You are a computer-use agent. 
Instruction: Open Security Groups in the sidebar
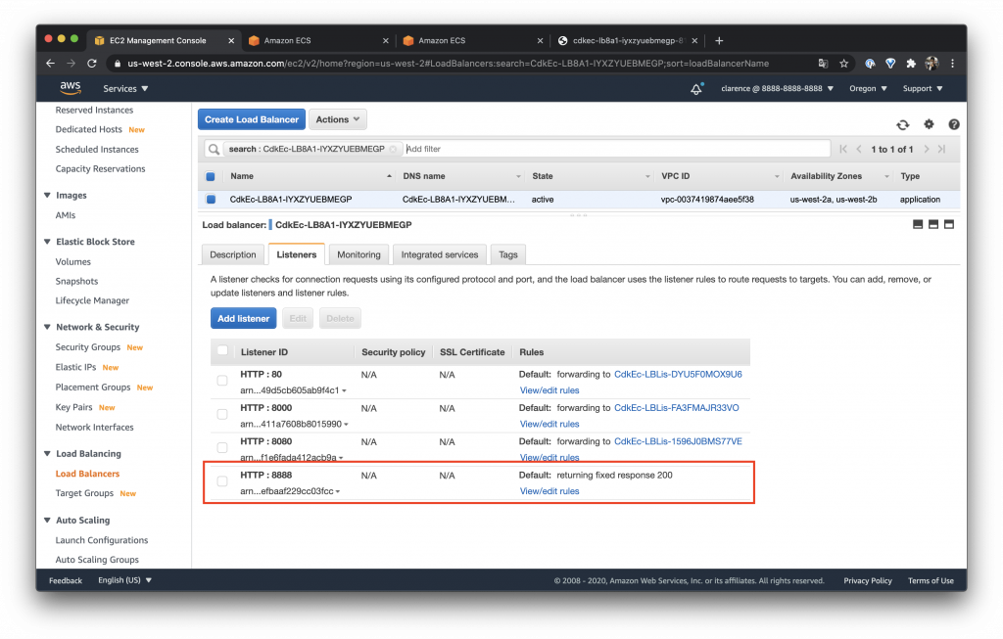(87, 347)
